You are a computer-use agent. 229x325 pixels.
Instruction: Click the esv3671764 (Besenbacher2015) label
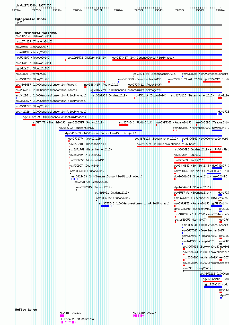pos(155,74)
